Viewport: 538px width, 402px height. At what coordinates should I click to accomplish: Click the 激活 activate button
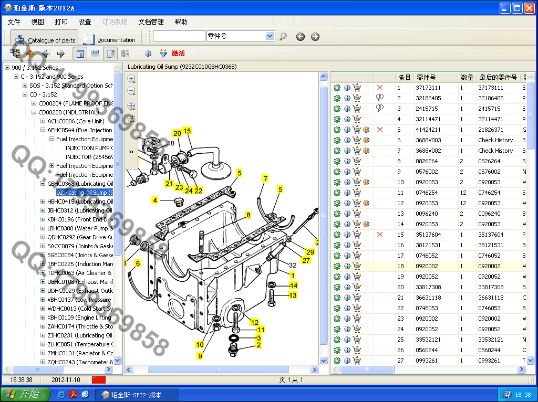(178, 54)
